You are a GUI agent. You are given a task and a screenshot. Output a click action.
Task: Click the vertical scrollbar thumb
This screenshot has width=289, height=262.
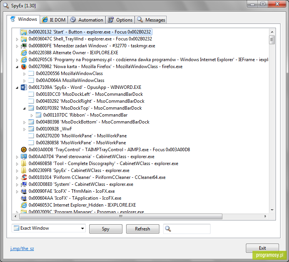click(272, 40)
